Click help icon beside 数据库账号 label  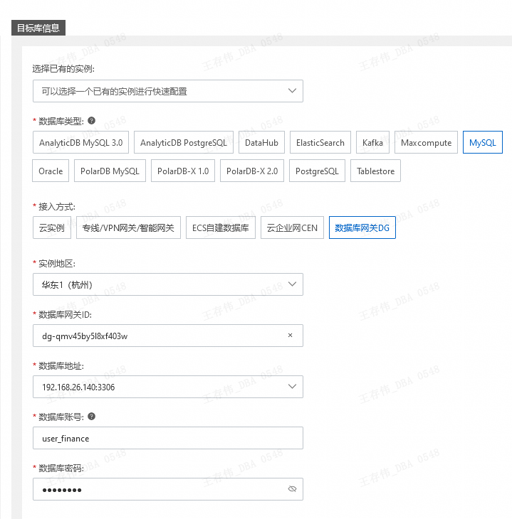pyautogui.click(x=92, y=417)
